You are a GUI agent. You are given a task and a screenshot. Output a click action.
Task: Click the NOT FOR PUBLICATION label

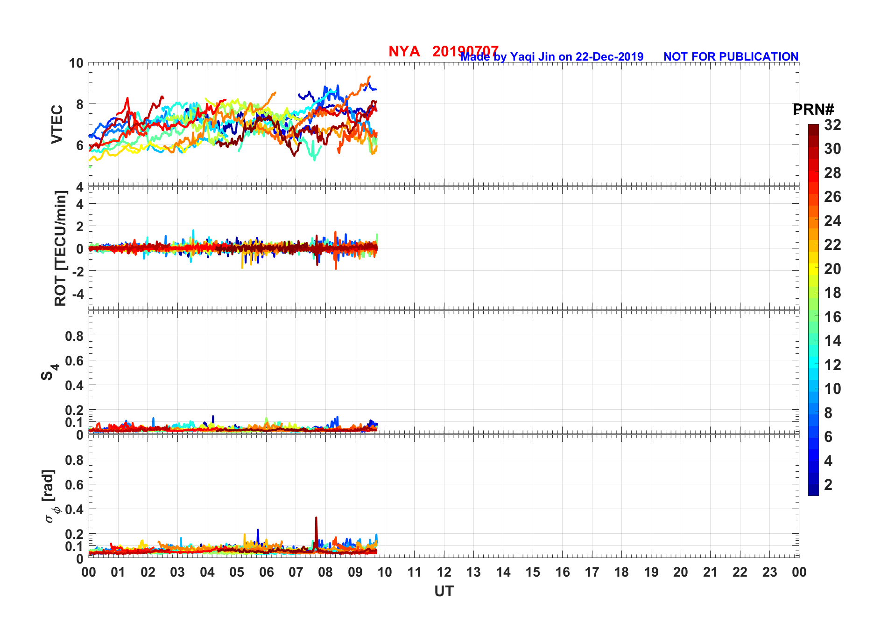(731, 57)
